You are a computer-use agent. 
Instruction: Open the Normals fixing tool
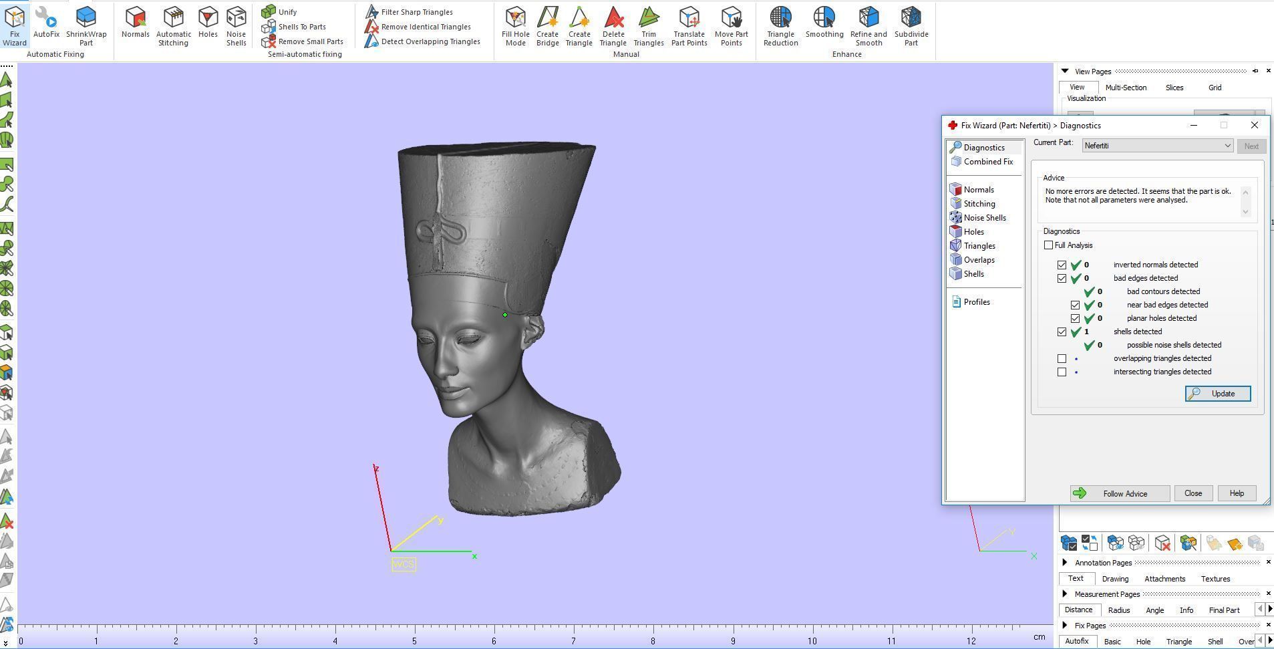(136, 22)
